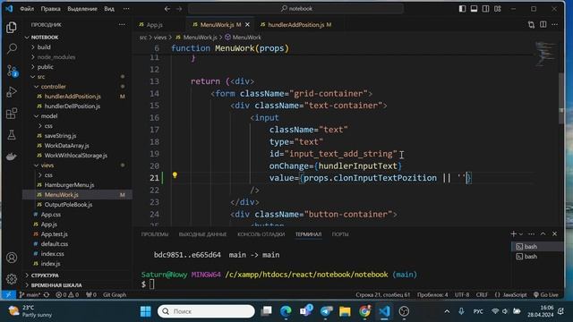
Task: Switch to КОНСОЛЬ ОТЛАДКИ panel tab
Action: pos(261,234)
